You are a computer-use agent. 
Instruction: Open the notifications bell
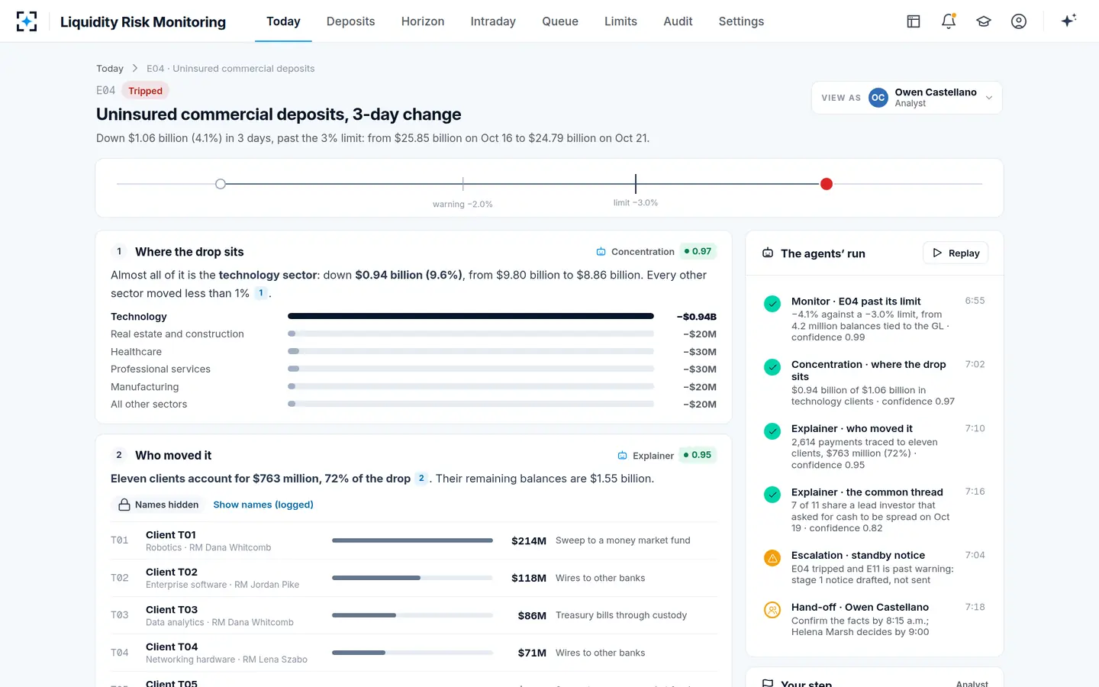point(949,21)
